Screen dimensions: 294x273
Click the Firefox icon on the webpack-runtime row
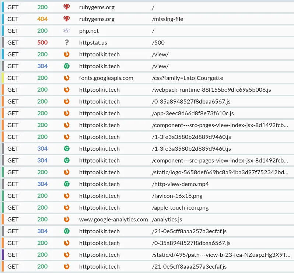pyautogui.click(x=67, y=90)
